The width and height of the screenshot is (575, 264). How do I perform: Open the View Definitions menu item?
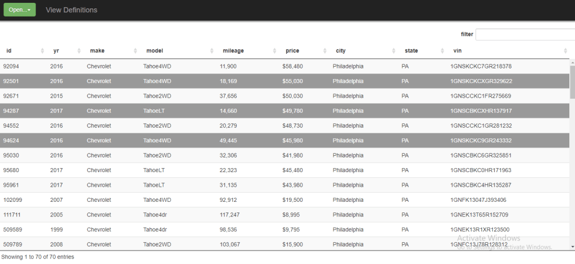click(71, 10)
